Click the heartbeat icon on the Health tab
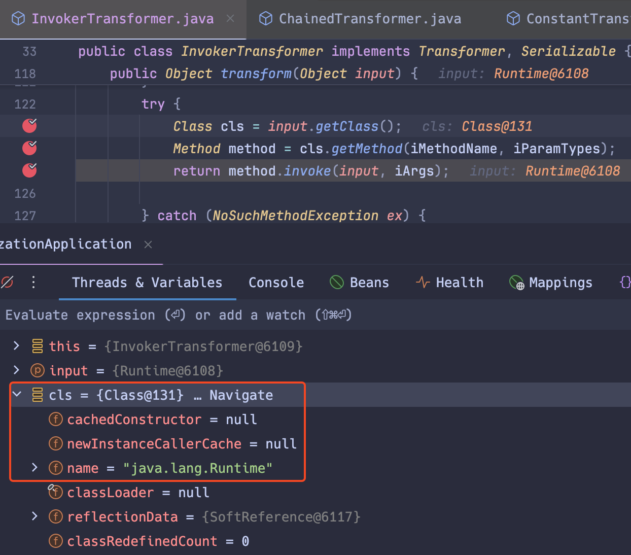 coord(423,282)
